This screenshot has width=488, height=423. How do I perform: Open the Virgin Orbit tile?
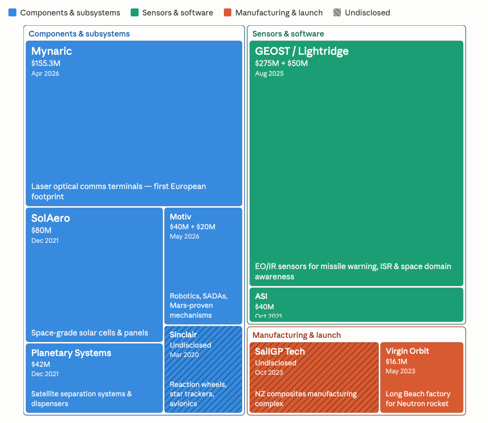click(x=421, y=378)
